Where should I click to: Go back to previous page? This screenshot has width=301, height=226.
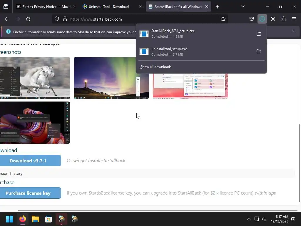click(7, 19)
